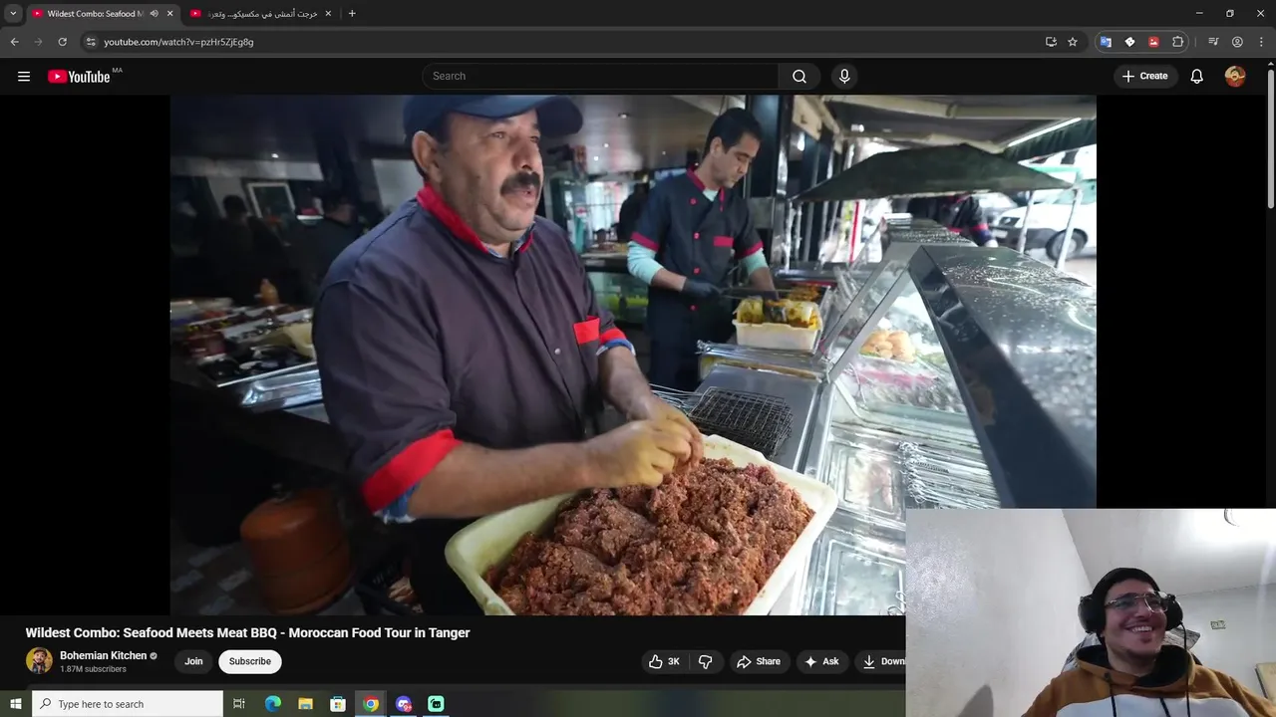The image size is (1276, 717).
Task: Click the Windows taskbar search box
Action: [x=128, y=704]
